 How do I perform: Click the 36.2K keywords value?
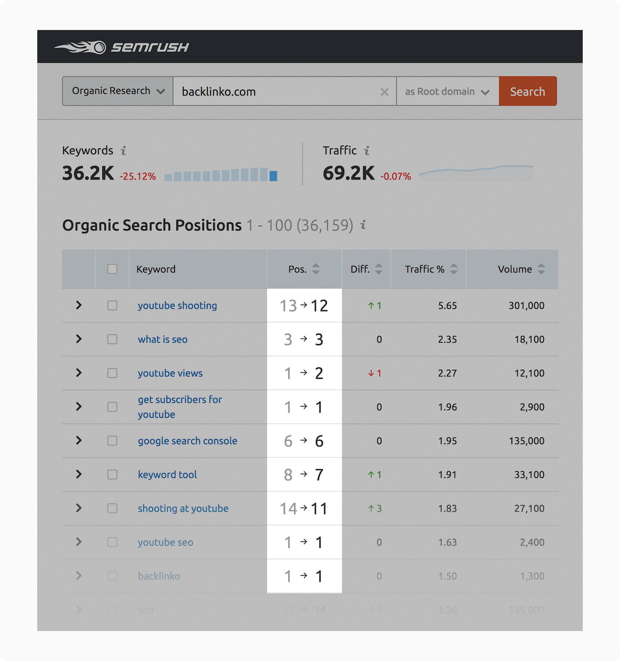[x=88, y=173]
